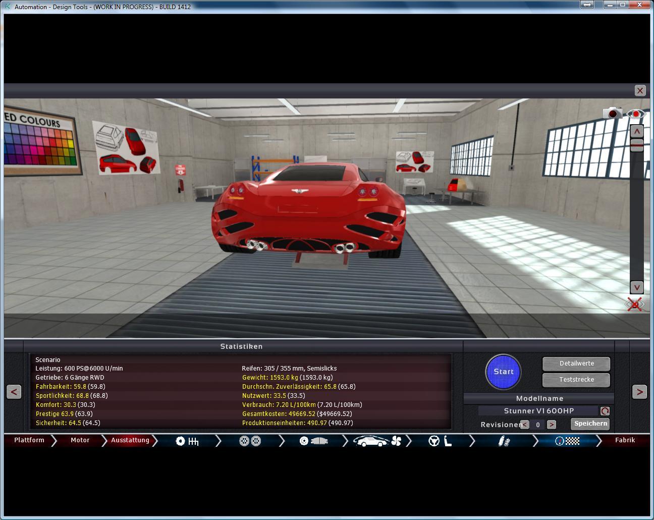The height and width of the screenshot is (520, 654).
Task: Click the reset icon beside the model name
Action: pos(605,411)
